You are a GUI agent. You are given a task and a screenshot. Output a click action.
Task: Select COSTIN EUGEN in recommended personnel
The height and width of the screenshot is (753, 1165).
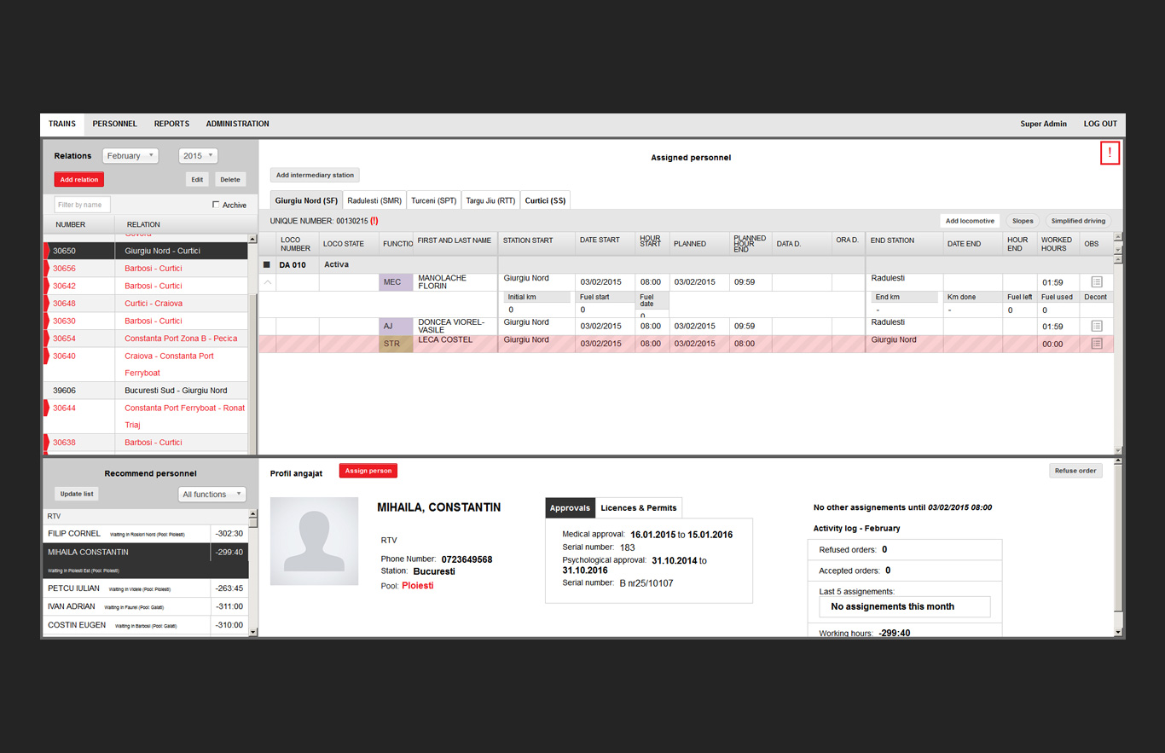pyautogui.click(x=146, y=625)
